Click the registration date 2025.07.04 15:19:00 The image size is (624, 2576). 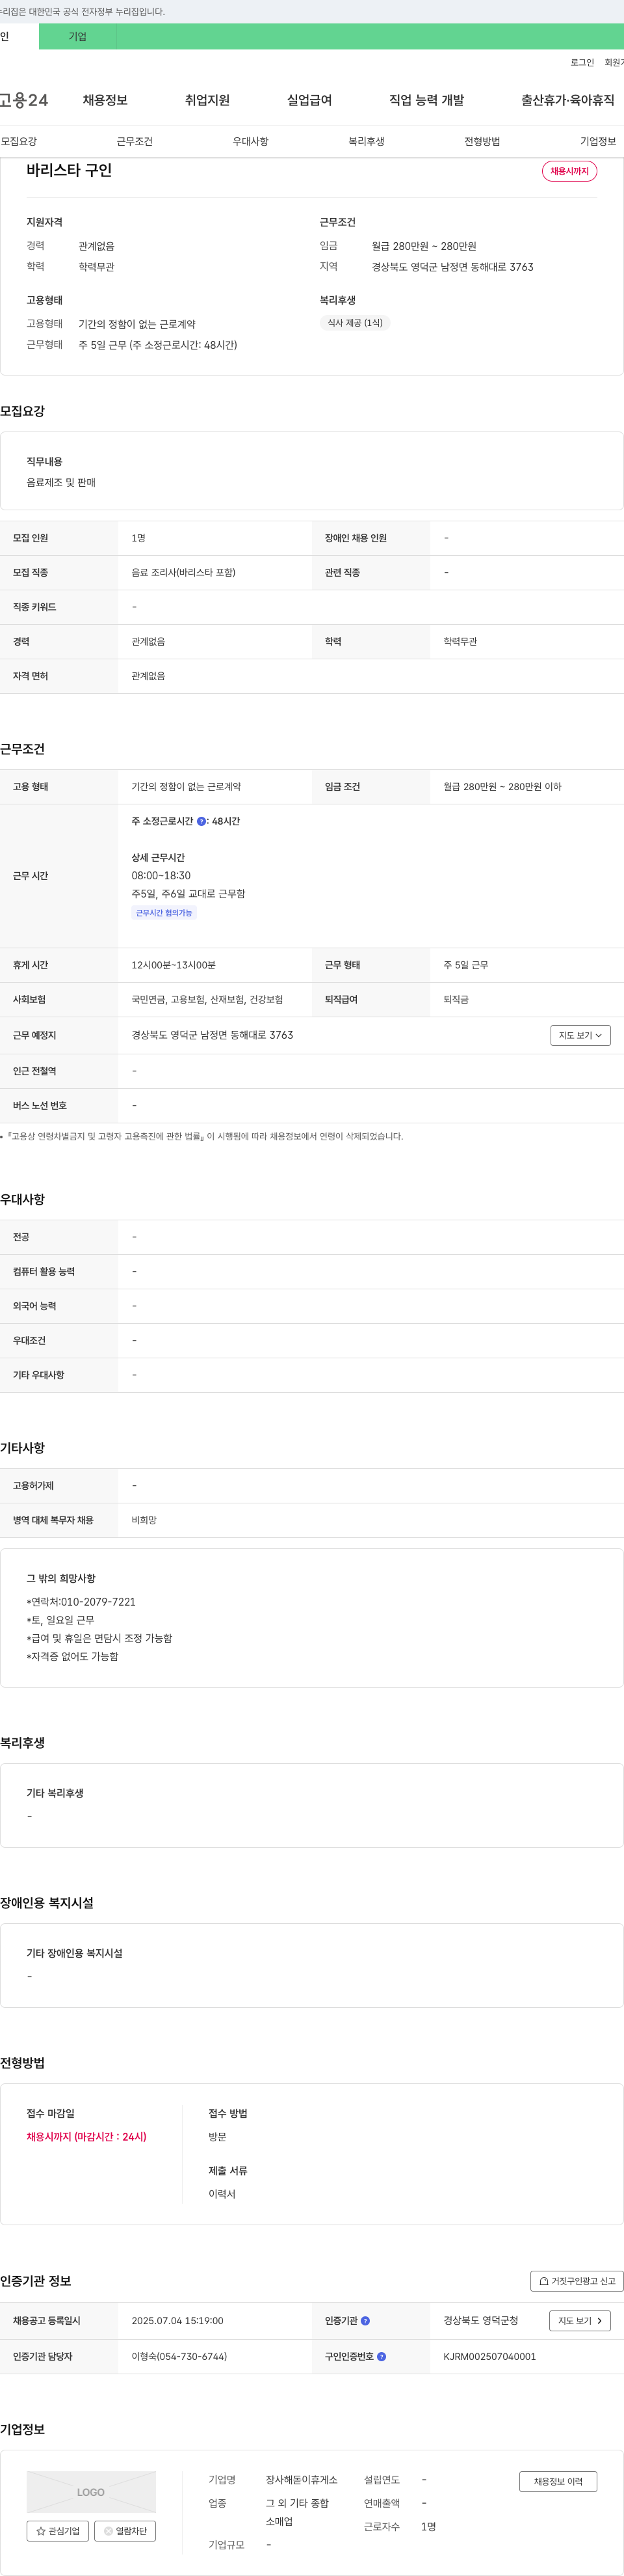click(177, 2321)
